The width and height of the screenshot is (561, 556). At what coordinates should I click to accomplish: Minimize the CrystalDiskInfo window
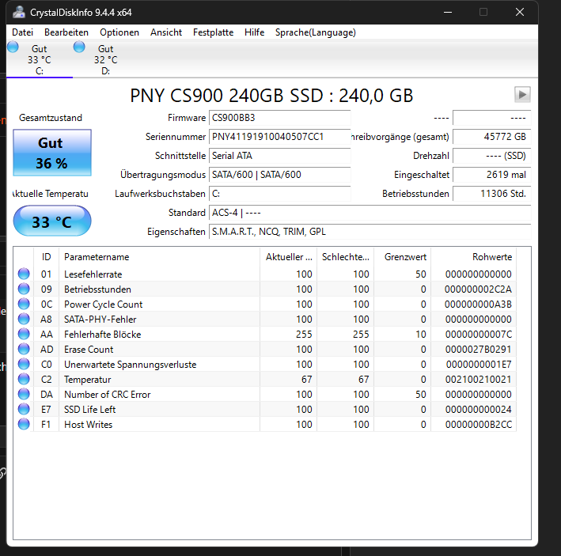[448, 12]
